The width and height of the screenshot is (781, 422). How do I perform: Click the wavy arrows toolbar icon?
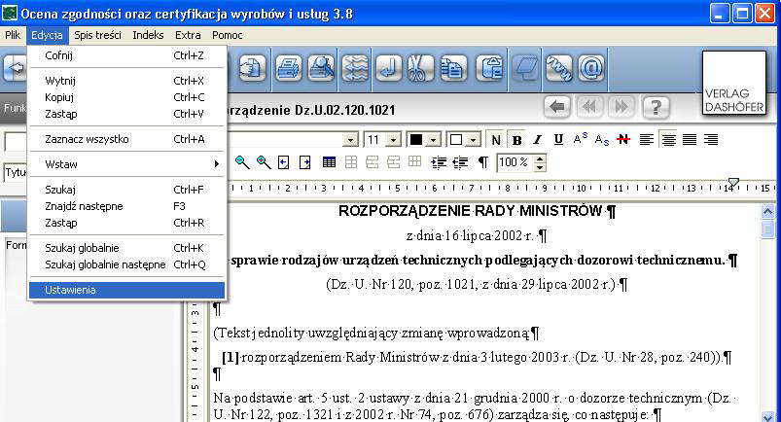click(x=355, y=67)
